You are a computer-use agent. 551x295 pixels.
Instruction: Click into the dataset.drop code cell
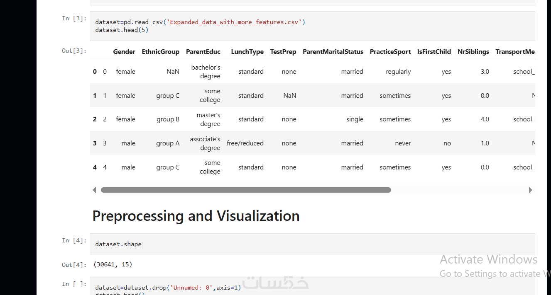312,287
